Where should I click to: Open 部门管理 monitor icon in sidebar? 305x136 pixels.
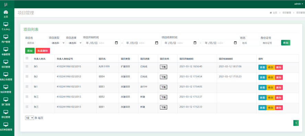pos(6,100)
